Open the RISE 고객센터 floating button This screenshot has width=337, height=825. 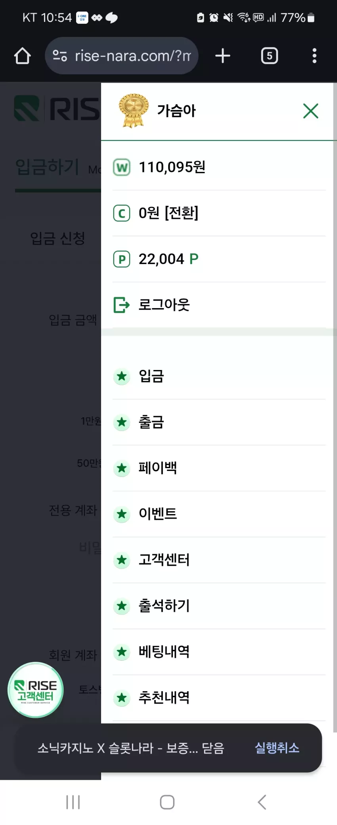point(36,690)
